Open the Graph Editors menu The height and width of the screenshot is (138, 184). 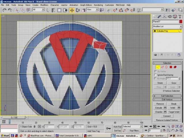tap(86, 5)
